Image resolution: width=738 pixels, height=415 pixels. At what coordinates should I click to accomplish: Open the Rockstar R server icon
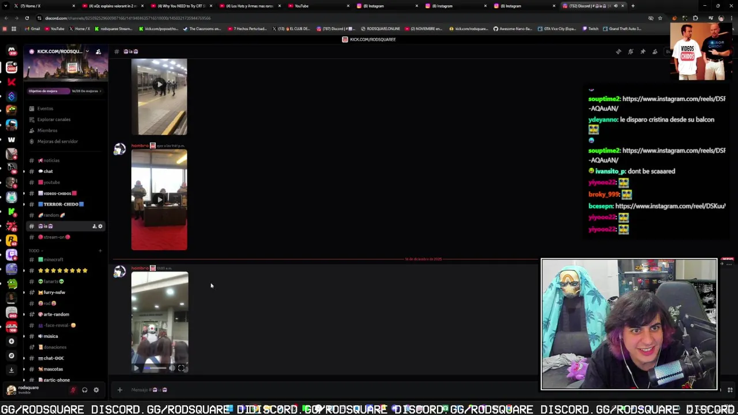12,240
